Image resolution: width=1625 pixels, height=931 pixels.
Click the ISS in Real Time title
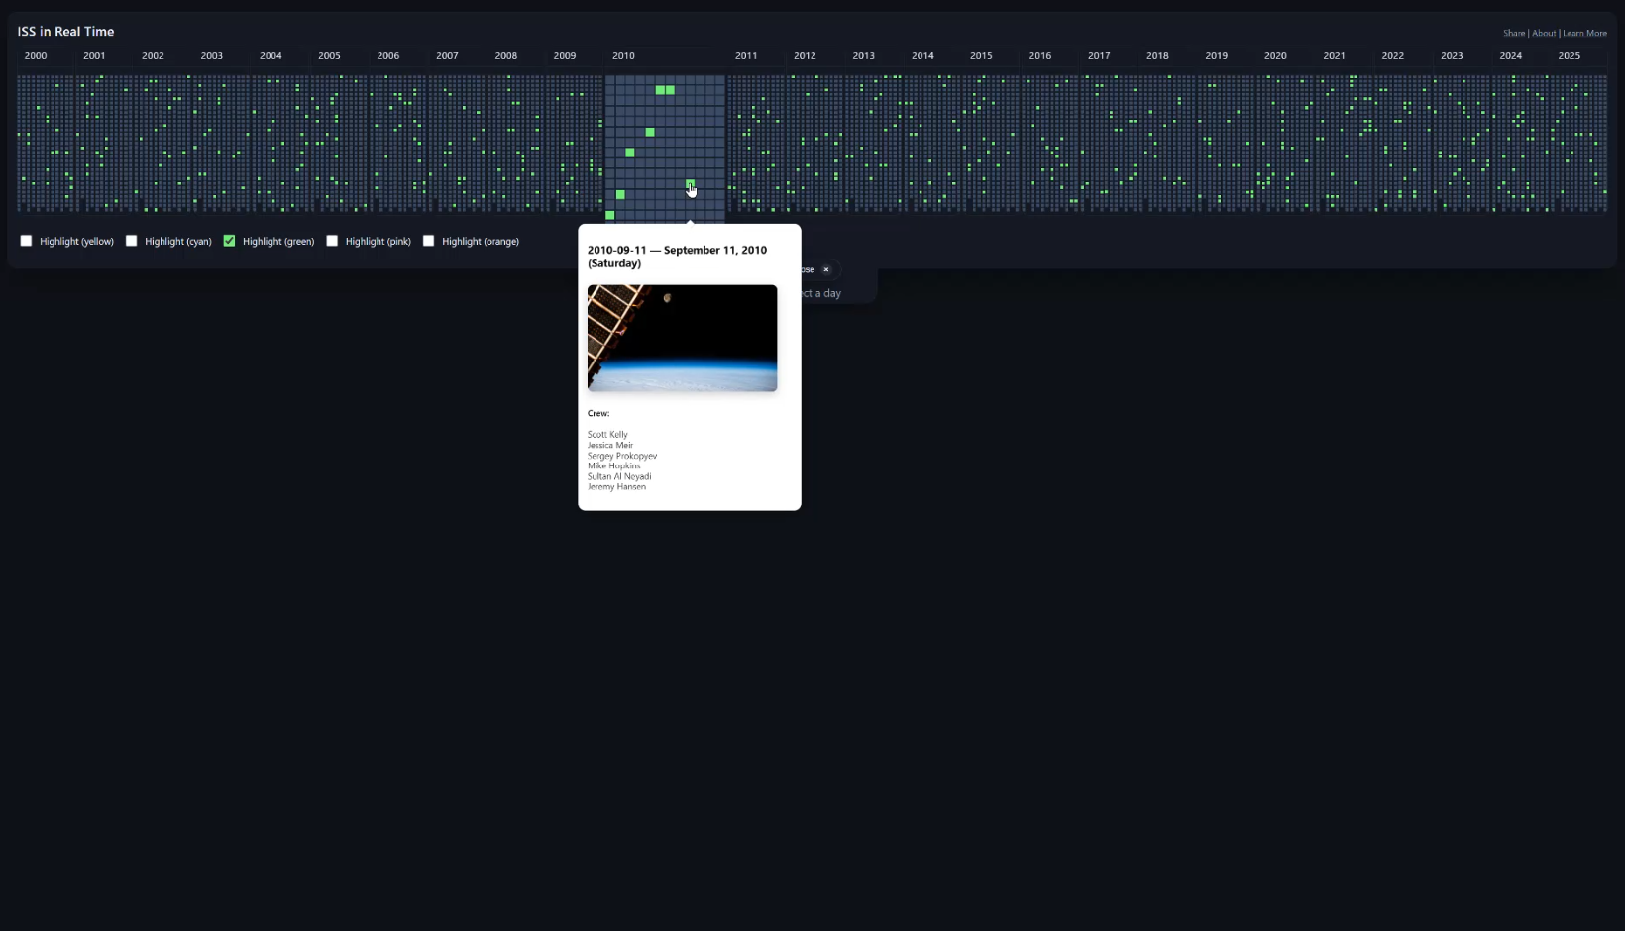pyautogui.click(x=65, y=32)
